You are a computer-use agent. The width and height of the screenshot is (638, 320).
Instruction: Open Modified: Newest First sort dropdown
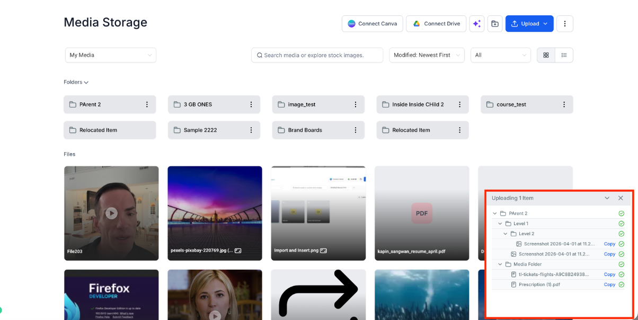[x=427, y=55]
